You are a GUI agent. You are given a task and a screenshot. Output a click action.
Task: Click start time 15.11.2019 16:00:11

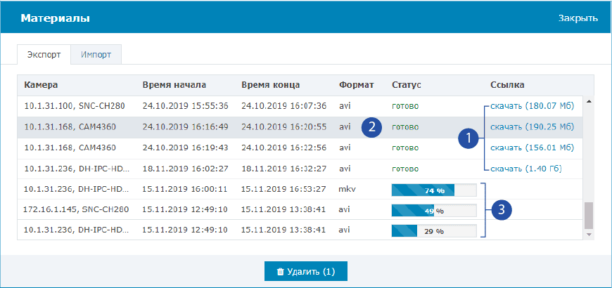(185, 190)
